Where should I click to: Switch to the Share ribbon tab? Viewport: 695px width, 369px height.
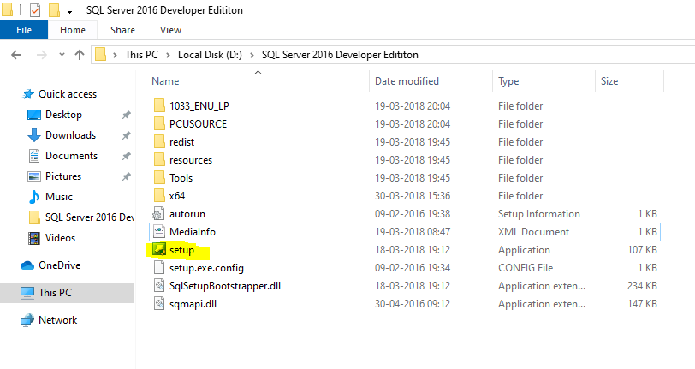122,30
